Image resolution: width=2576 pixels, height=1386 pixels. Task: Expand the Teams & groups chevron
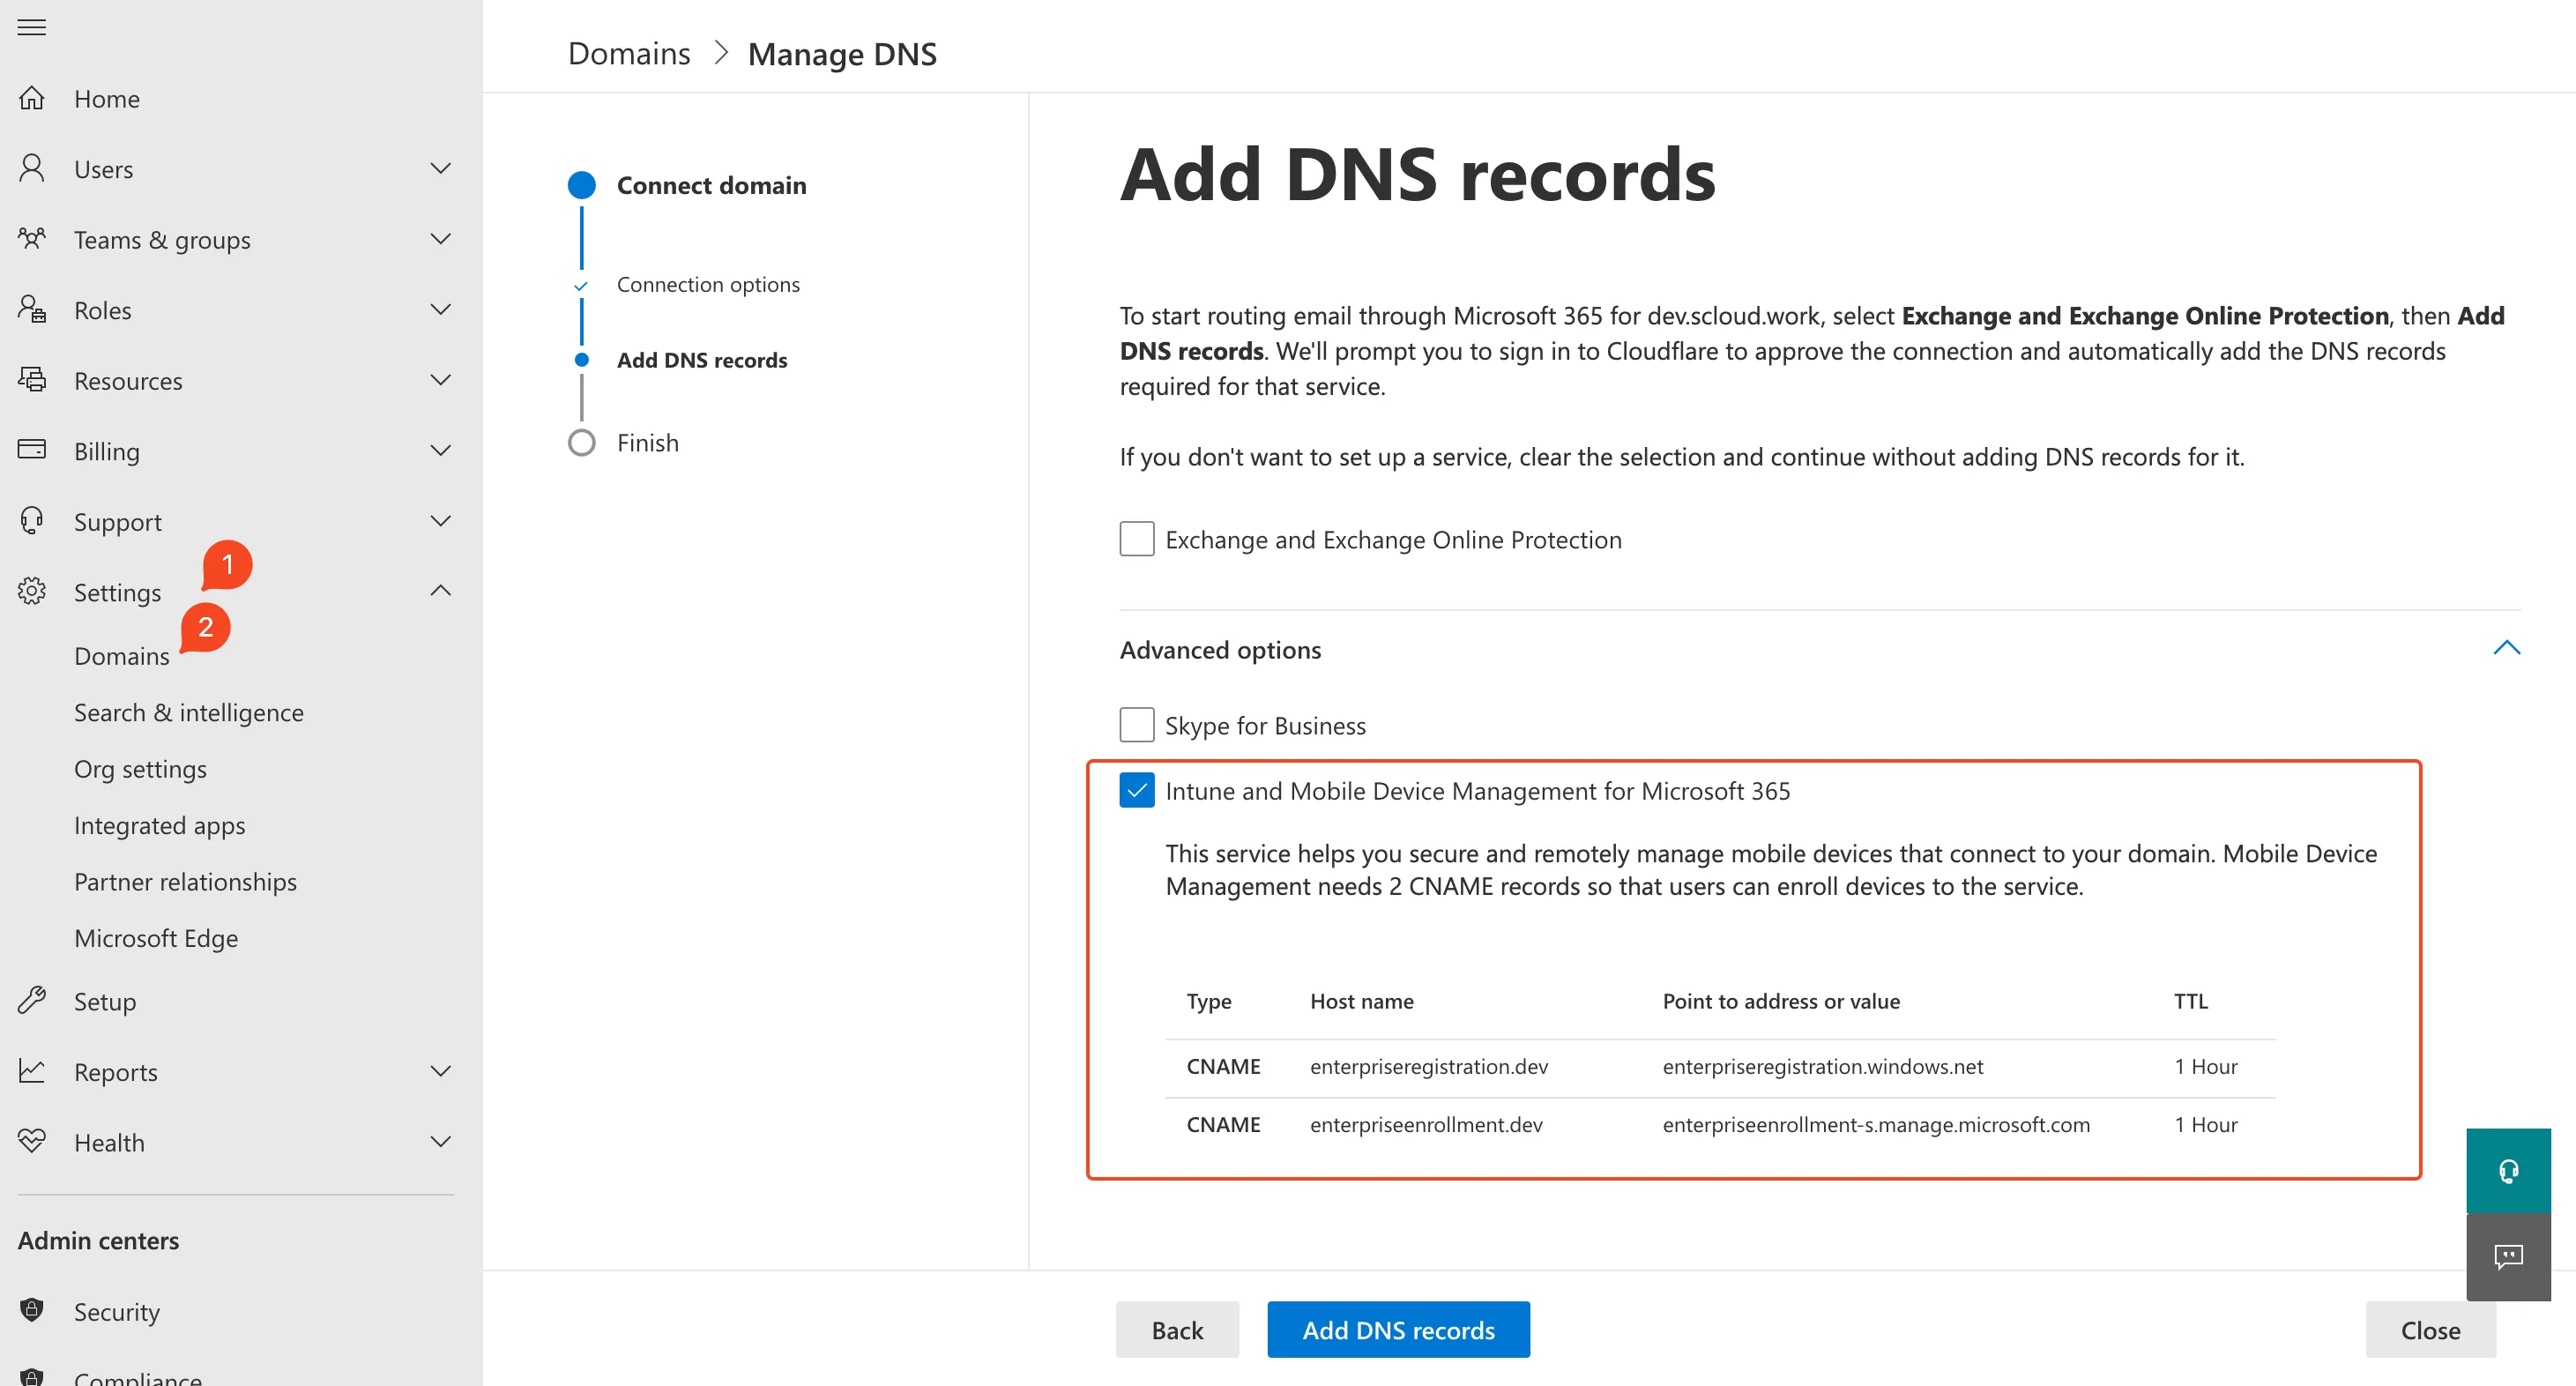click(440, 239)
